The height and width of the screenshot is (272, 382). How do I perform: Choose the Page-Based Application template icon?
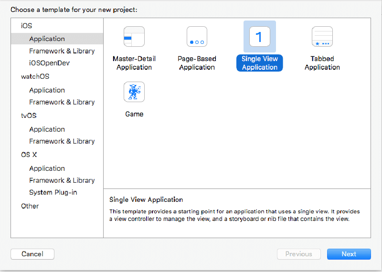click(x=197, y=37)
